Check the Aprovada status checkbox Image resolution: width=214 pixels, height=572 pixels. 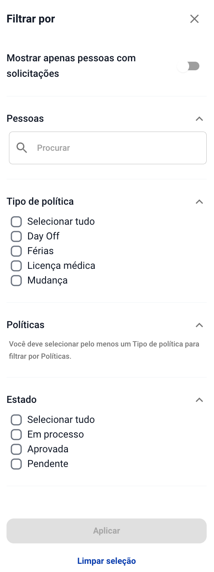(x=16, y=449)
